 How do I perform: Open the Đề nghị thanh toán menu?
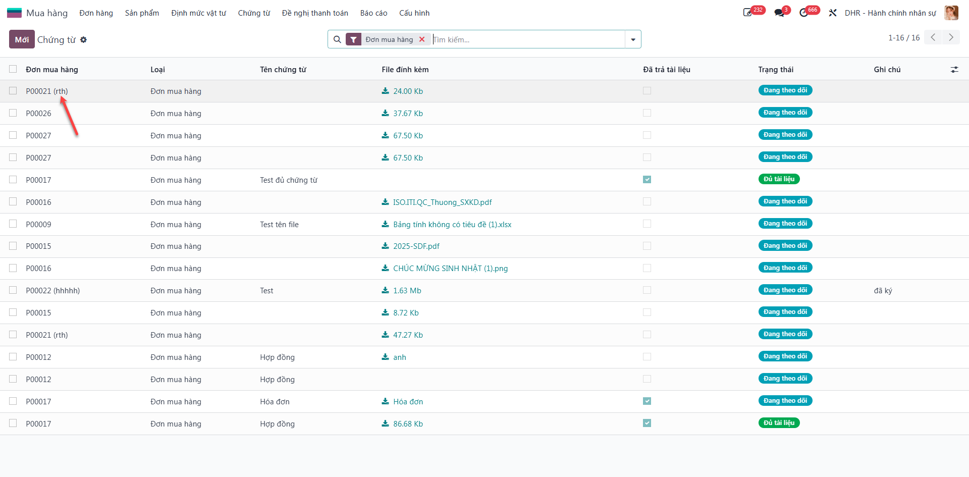click(x=315, y=13)
